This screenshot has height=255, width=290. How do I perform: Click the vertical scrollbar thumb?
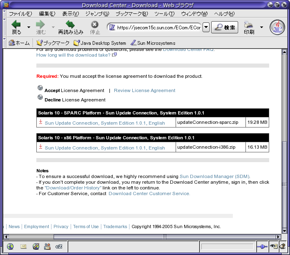(284, 185)
